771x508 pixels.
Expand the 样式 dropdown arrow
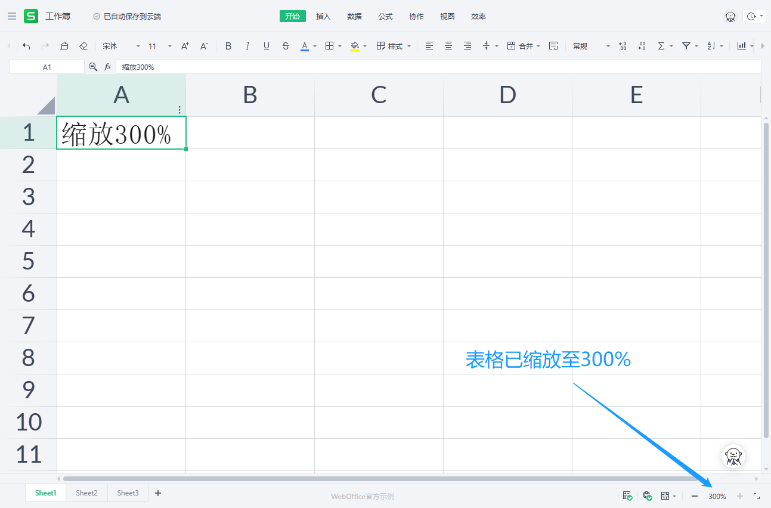tap(409, 46)
